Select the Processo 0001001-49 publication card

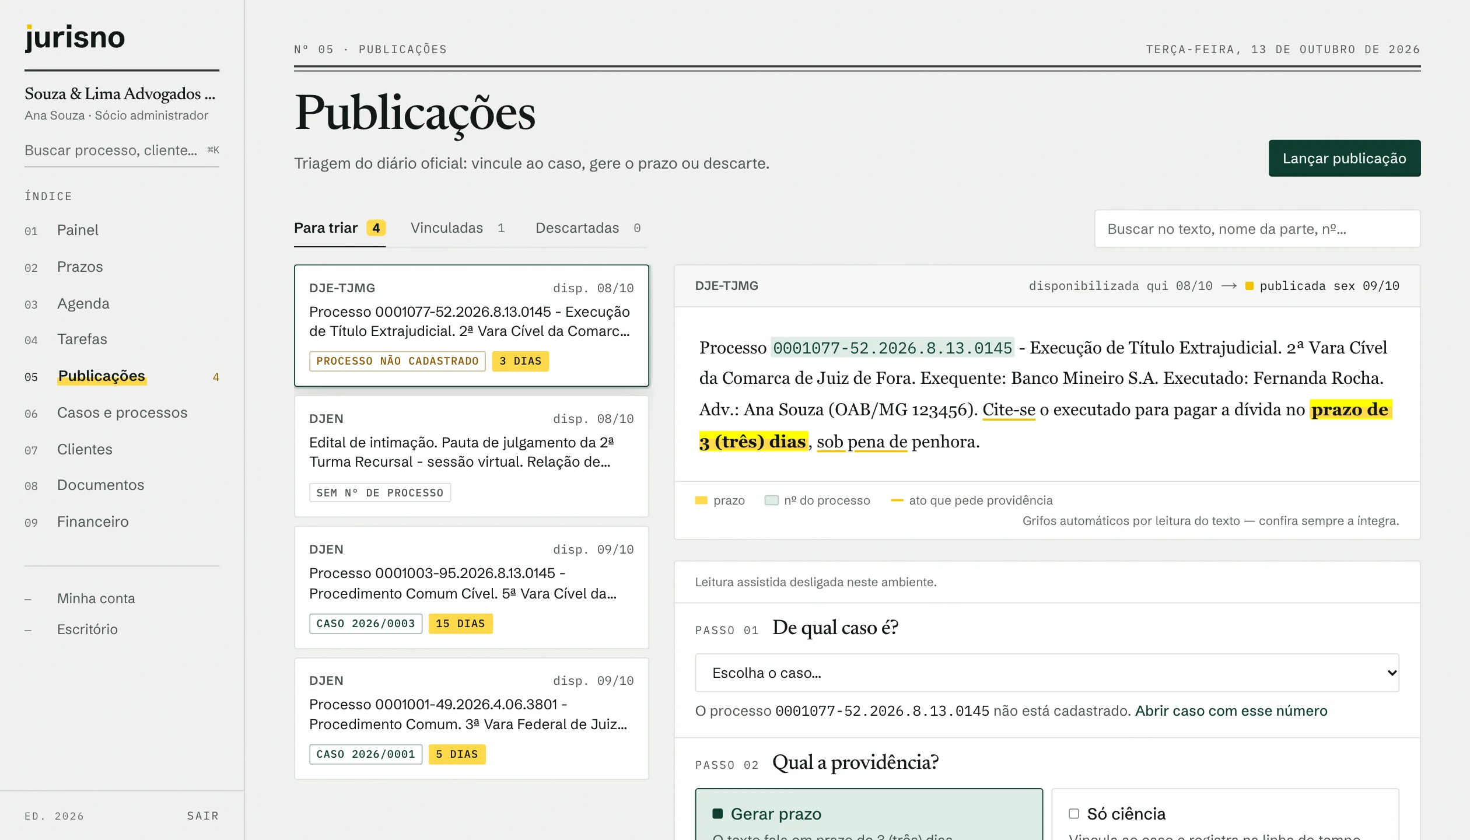tap(471, 719)
